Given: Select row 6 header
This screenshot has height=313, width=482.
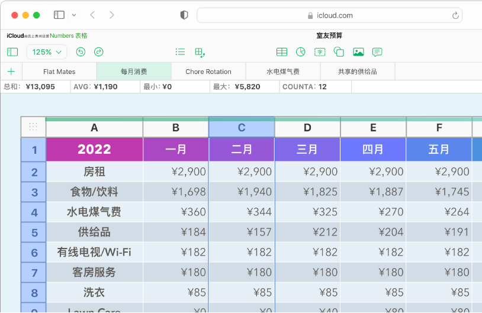Looking at the screenshot, I should click(x=34, y=252).
